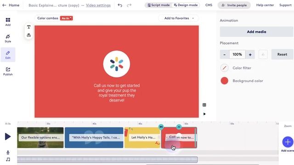
Task: Click the Add media button
Action: click(x=256, y=32)
